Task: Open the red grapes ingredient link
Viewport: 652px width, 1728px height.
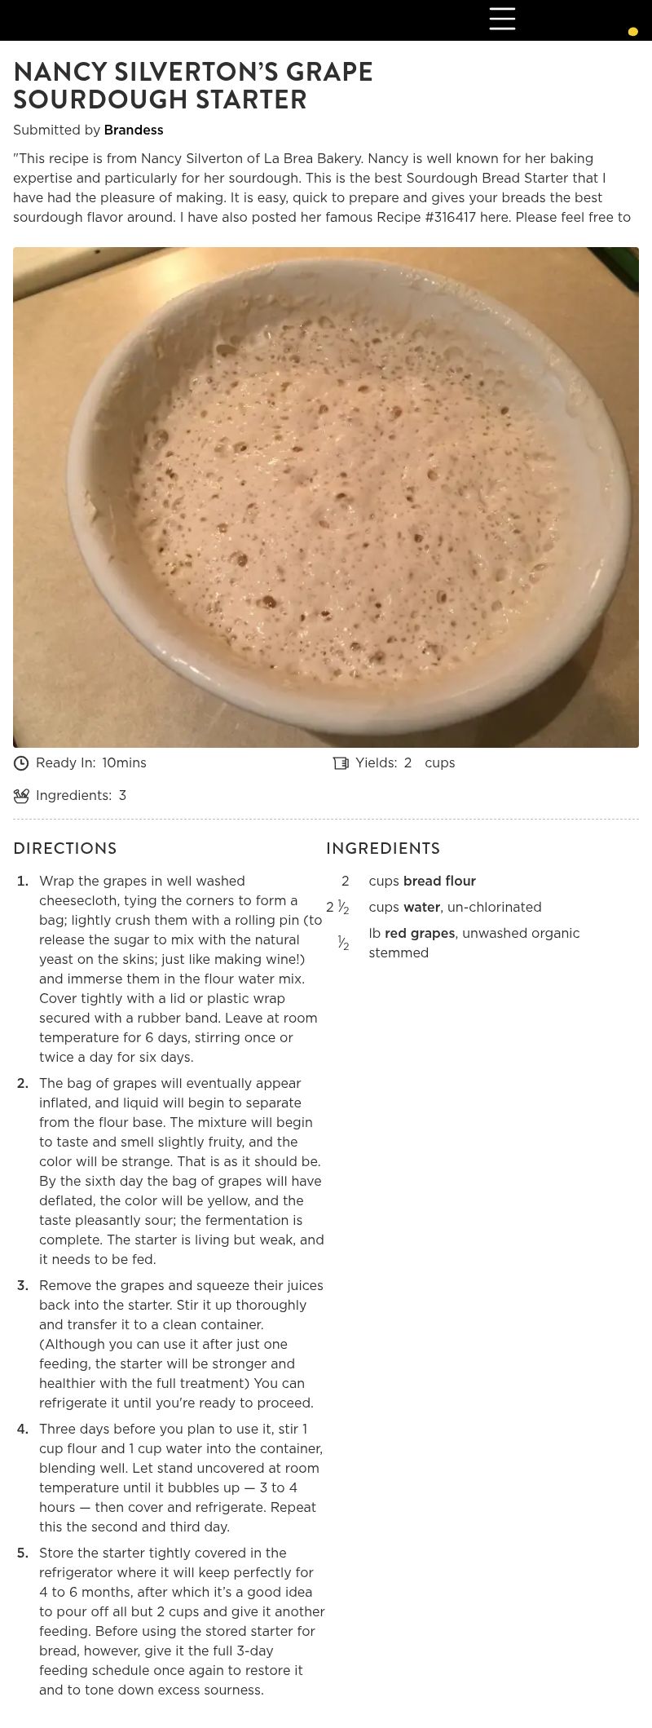Action: (420, 933)
